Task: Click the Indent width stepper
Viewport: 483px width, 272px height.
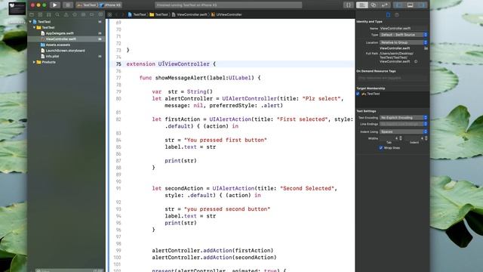Action: [x=426, y=138]
